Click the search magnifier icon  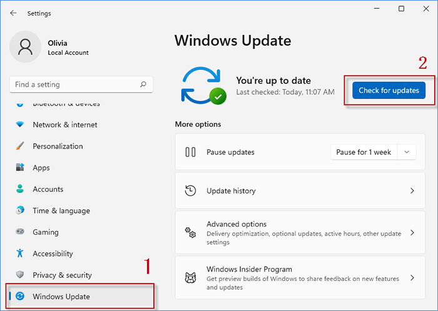pyautogui.click(x=143, y=84)
